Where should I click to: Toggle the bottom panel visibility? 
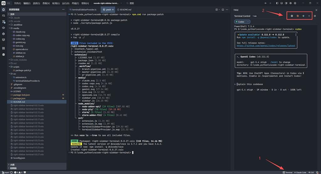point(282,3)
